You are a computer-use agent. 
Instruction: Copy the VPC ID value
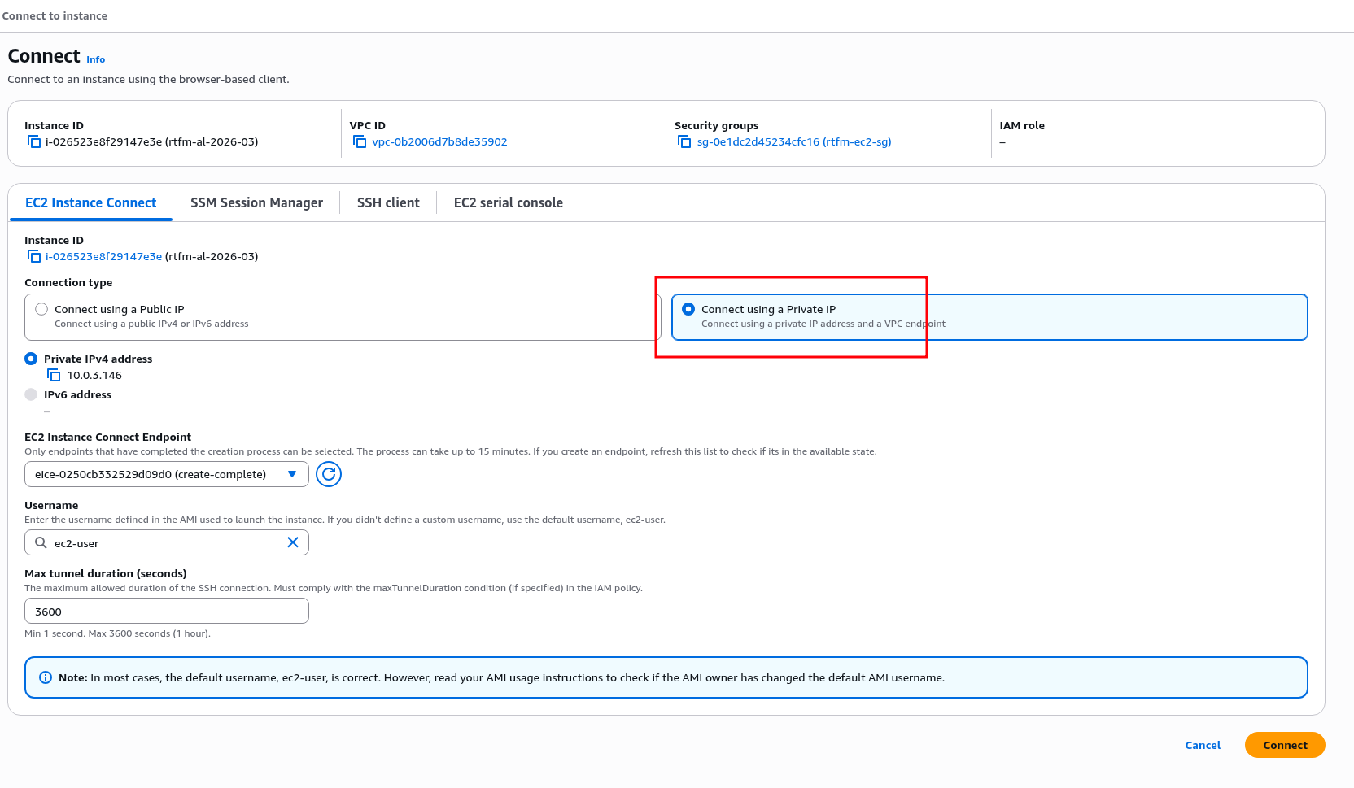point(360,142)
